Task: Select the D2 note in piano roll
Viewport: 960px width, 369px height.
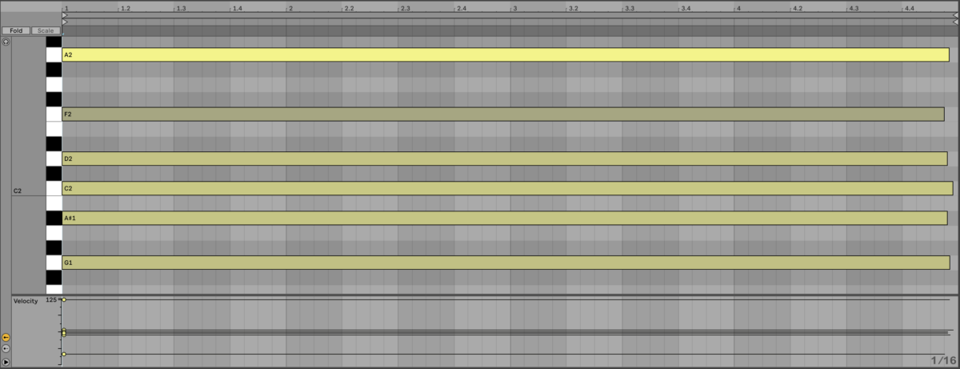Action: click(504, 158)
